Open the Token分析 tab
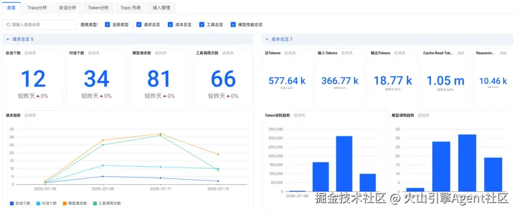 [98, 8]
